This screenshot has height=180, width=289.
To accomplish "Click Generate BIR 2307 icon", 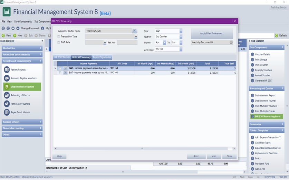I will tap(252, 81).
